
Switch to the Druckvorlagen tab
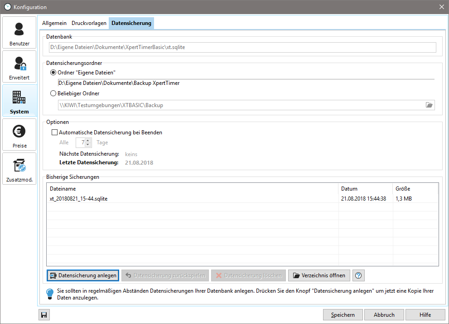[x=89, y=23]
